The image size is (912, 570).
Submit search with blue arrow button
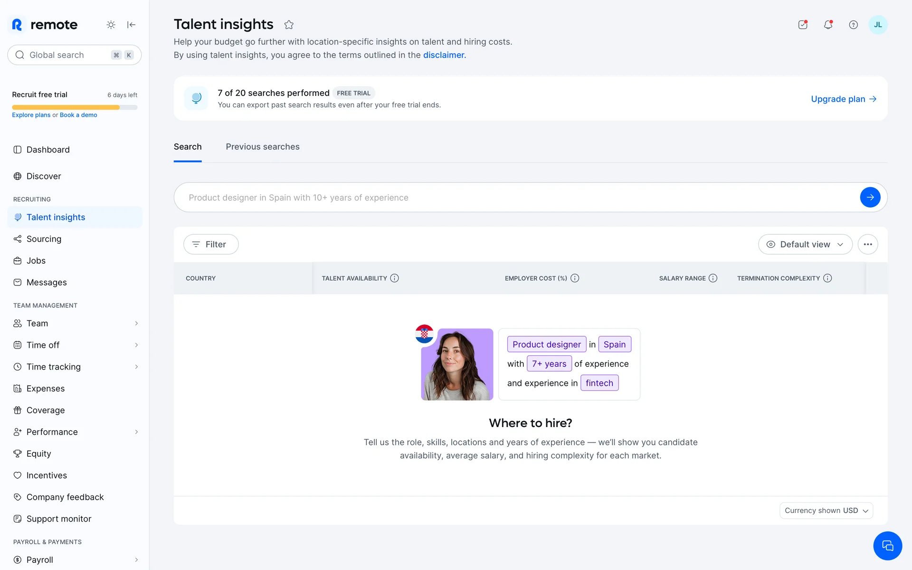click(x=870, y=197)
